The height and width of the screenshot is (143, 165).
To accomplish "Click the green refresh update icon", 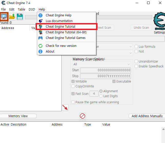I will click(x=40, y=46).
